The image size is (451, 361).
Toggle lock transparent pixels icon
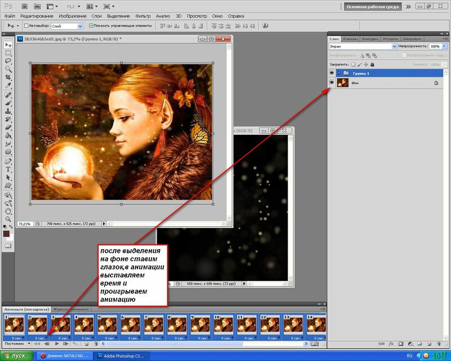point(353,64)
